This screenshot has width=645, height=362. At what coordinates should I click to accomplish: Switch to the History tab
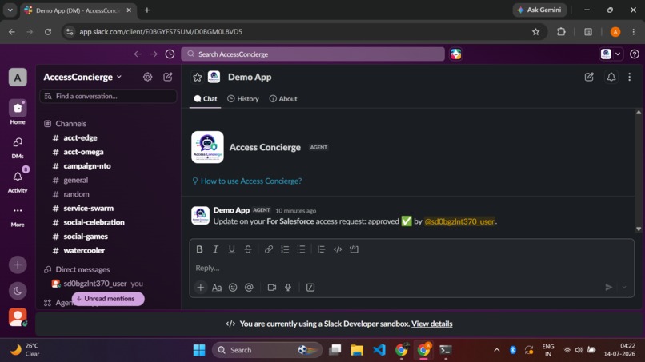[243, 98]
